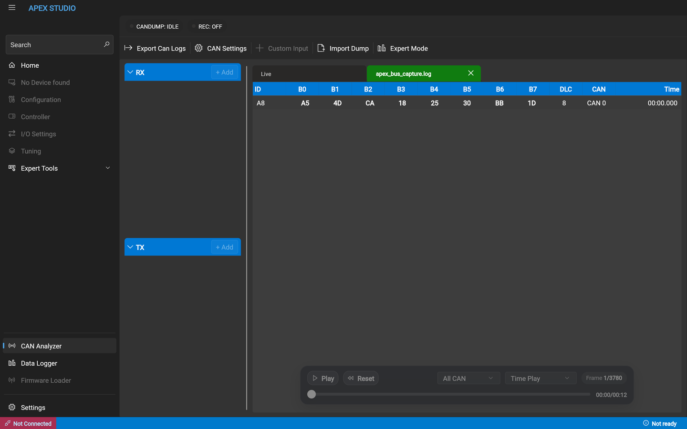Screen dimensions: 687x429
Task: Click Export Can Logs label
Action: (x=161, y=49)
